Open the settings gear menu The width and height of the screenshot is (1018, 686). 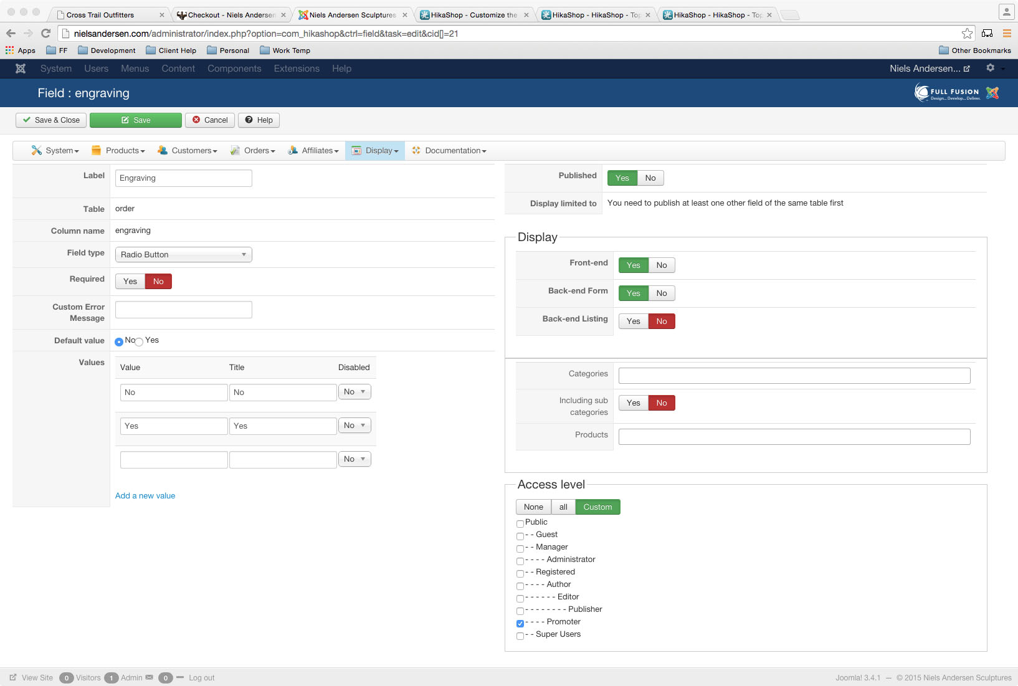pos(991,68)
